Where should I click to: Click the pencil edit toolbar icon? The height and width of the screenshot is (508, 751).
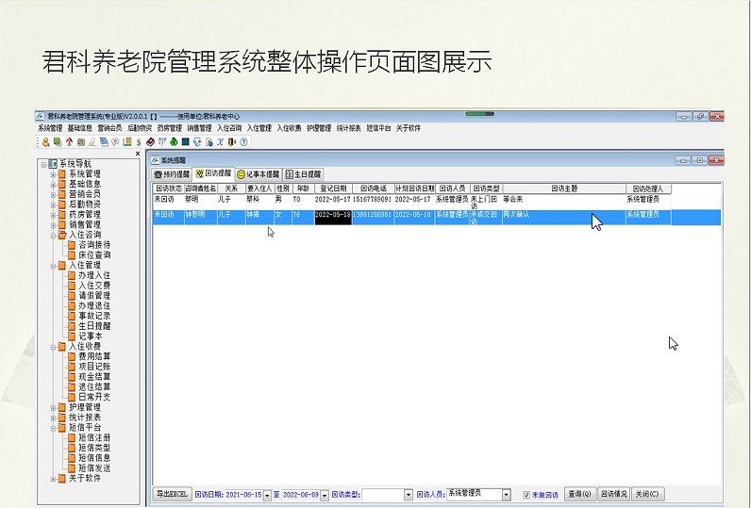(92, 142)
